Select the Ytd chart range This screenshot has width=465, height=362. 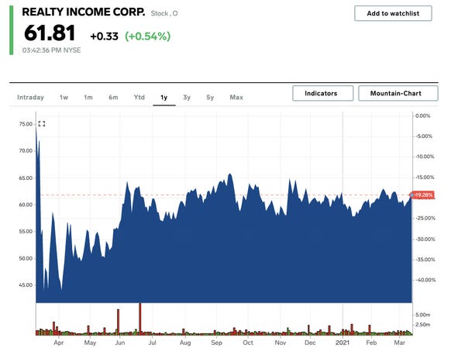(139, 98)
